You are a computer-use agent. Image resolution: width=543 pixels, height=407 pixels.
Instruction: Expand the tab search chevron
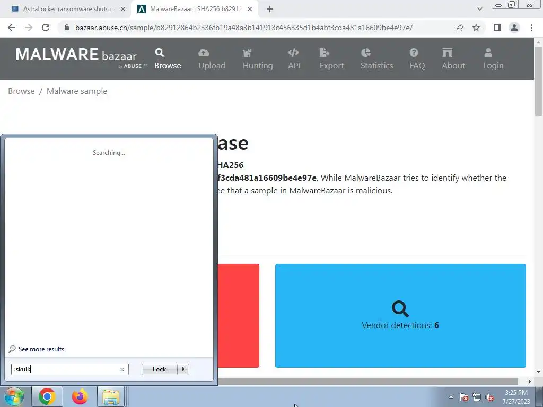pos(479,9)
